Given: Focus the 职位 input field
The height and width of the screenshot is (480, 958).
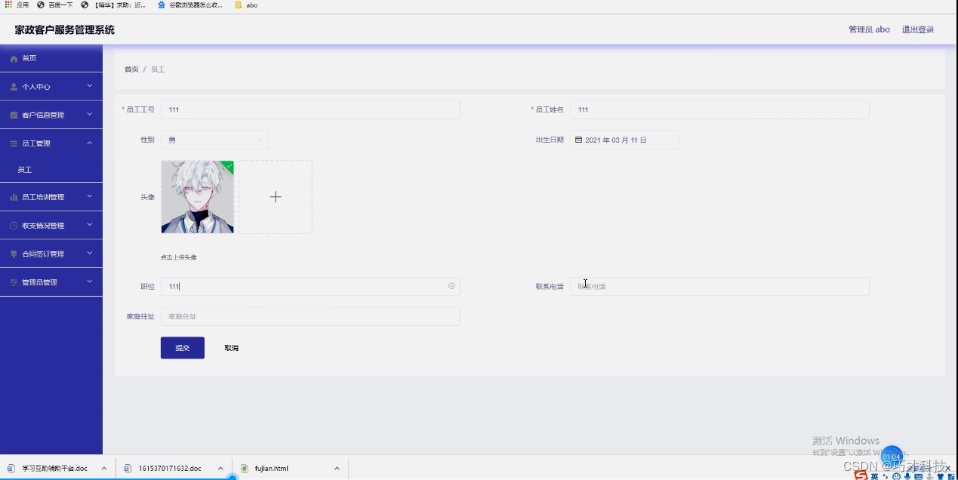Looking at the screenshot, I should click(x=310, y=286).
